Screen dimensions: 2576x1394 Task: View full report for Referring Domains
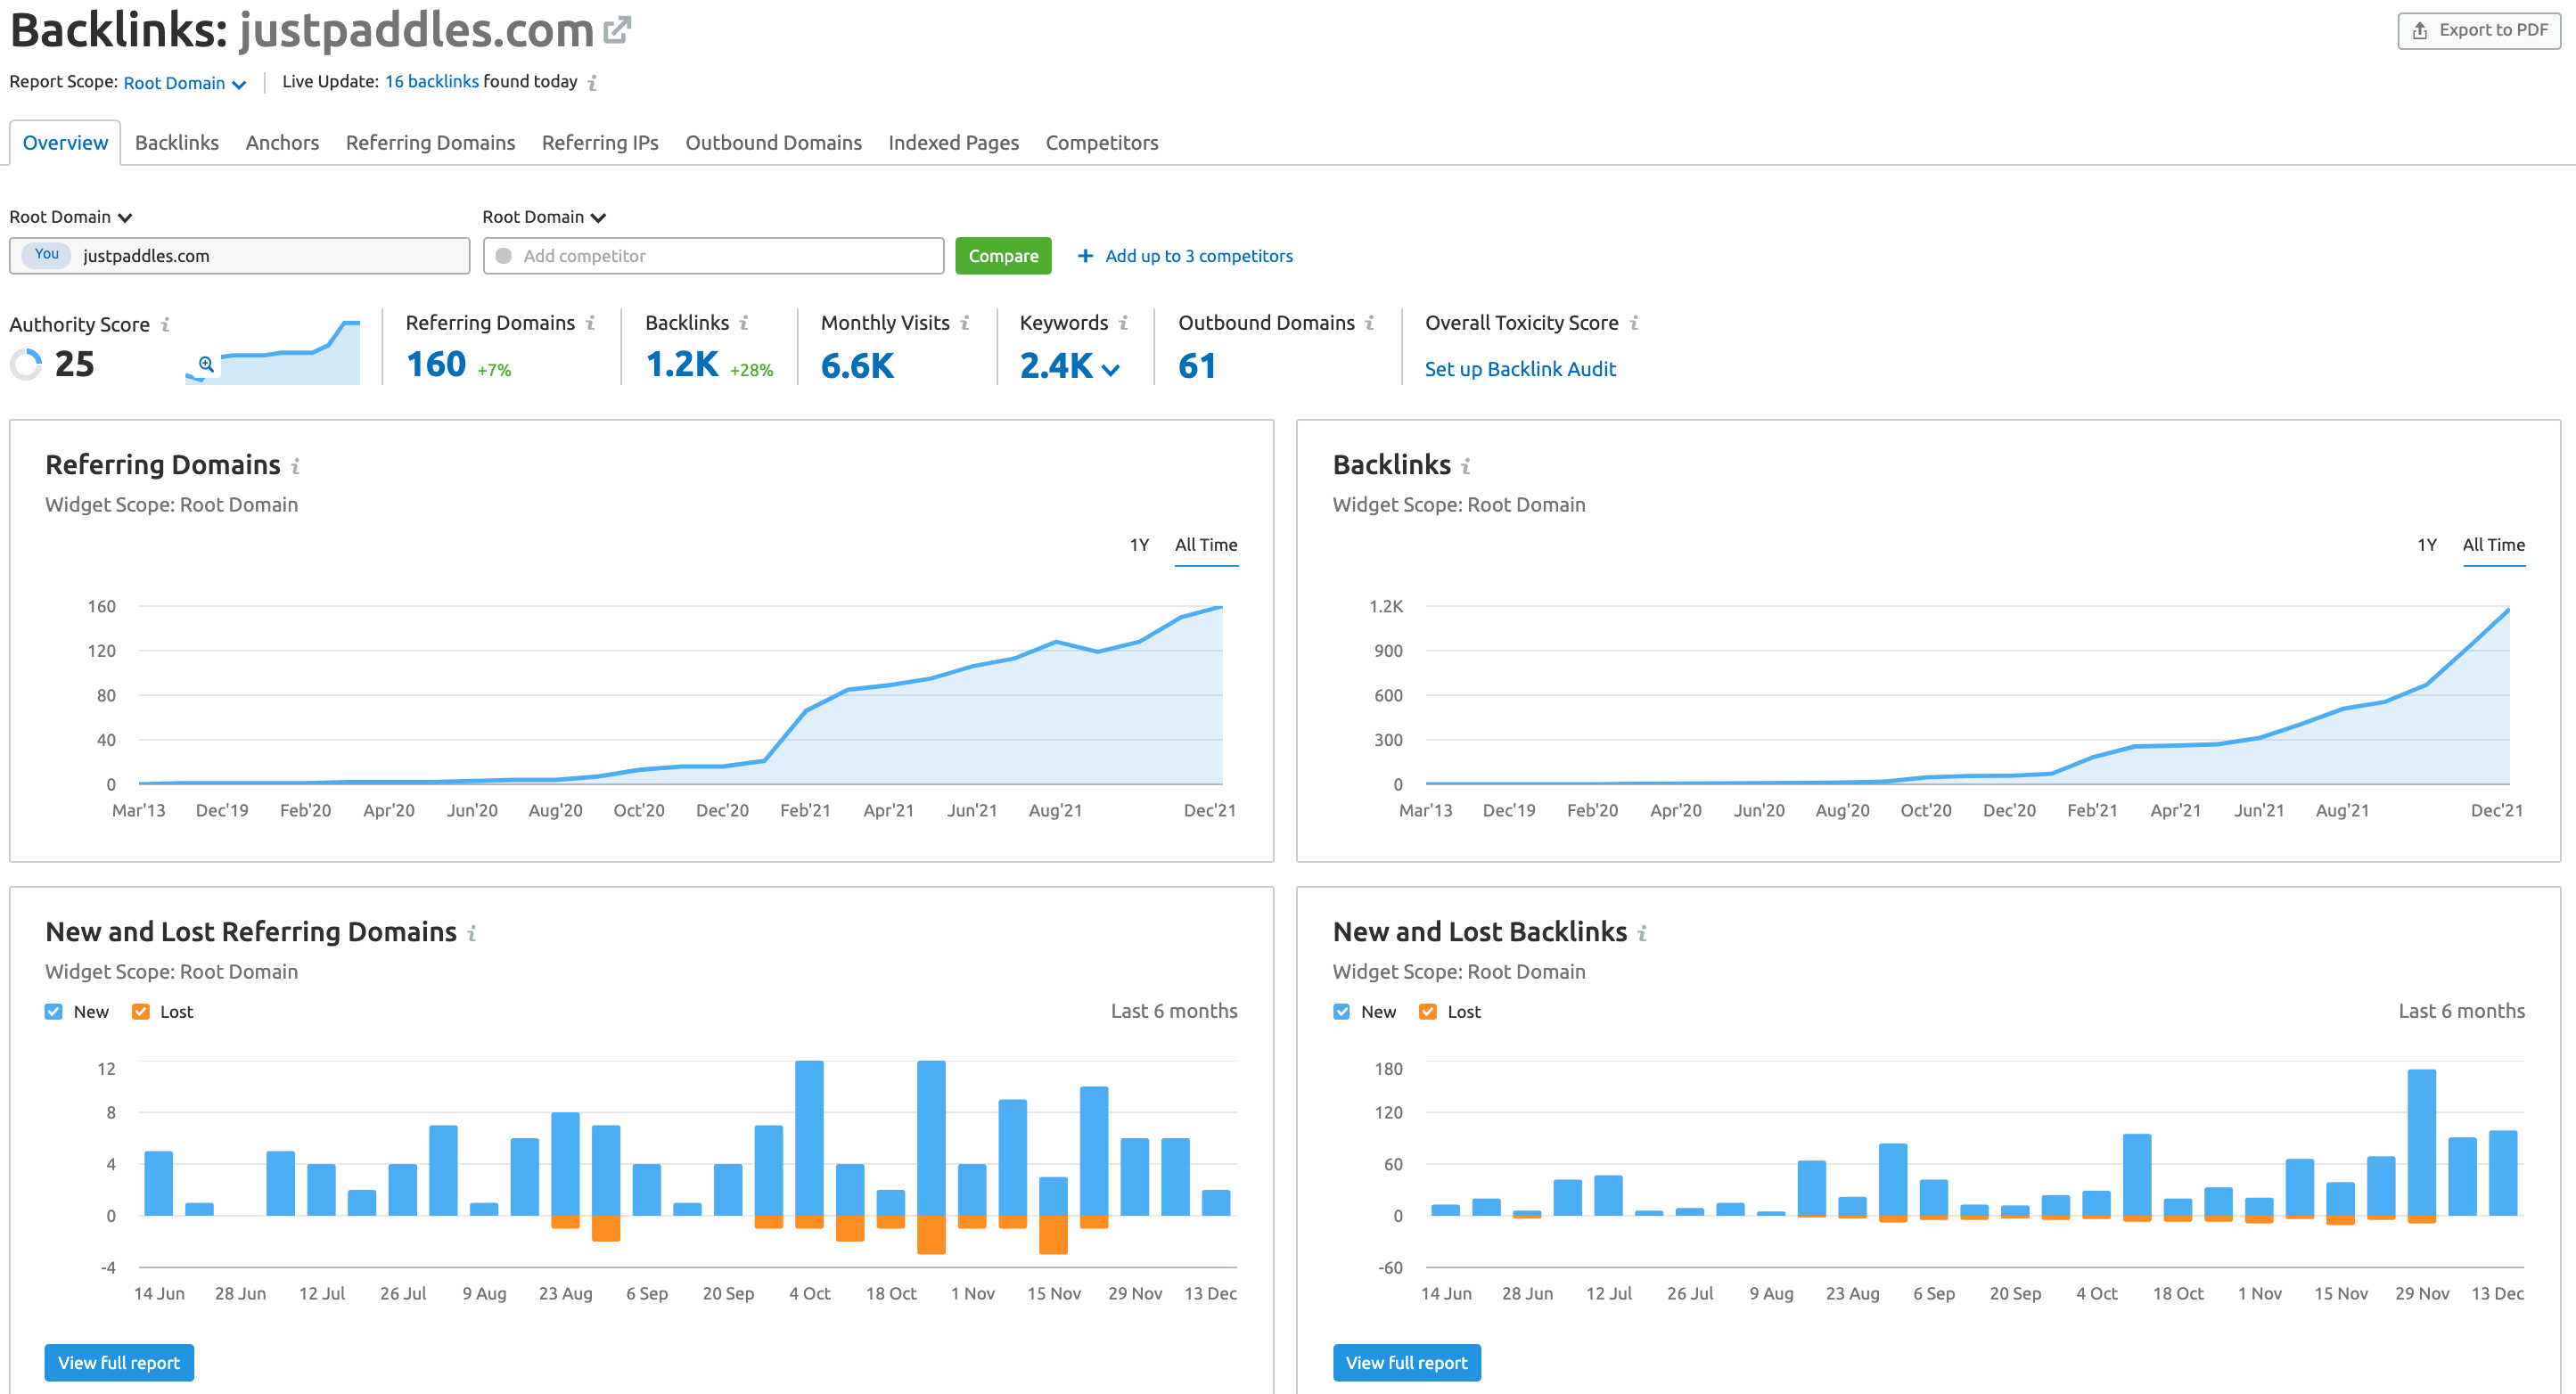point(119,1363)
